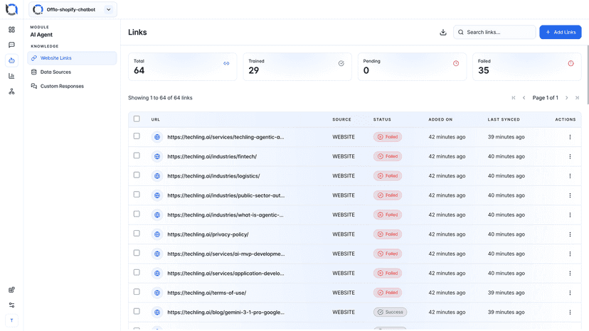Open the dashboard grid icon in sidebar
The width and height of the screenshot is (589, 331).
(x=11, y=29)
